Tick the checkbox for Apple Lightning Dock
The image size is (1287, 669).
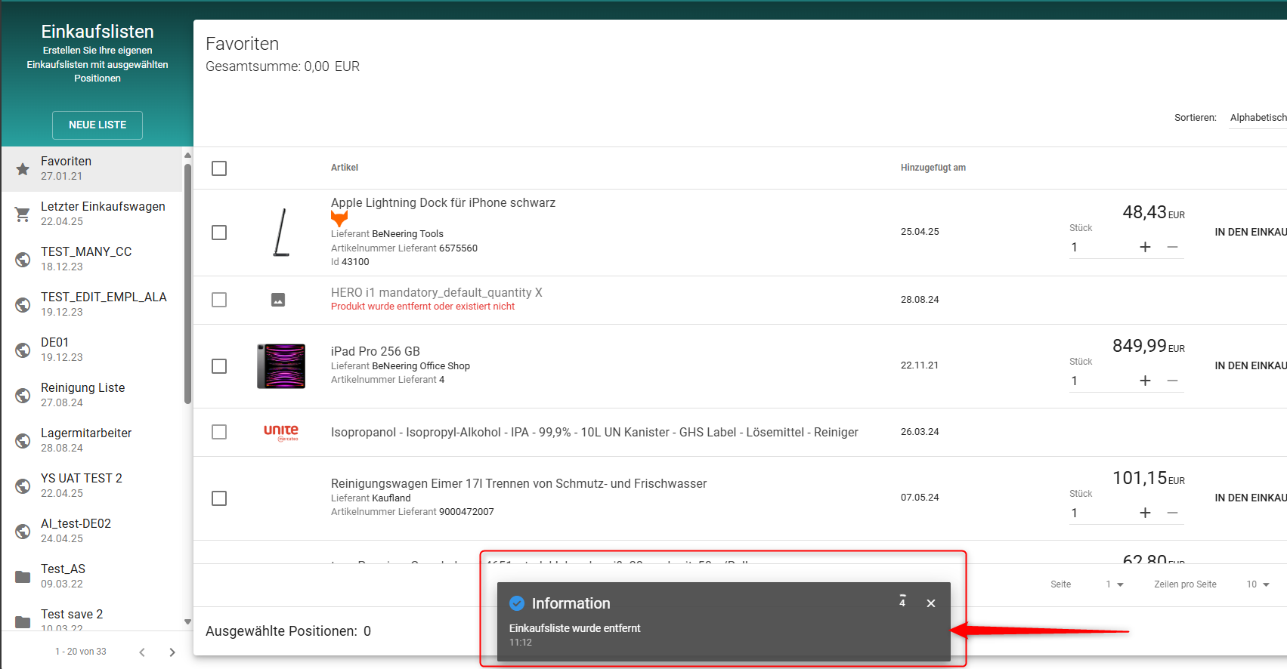click(x=219, y=233)
